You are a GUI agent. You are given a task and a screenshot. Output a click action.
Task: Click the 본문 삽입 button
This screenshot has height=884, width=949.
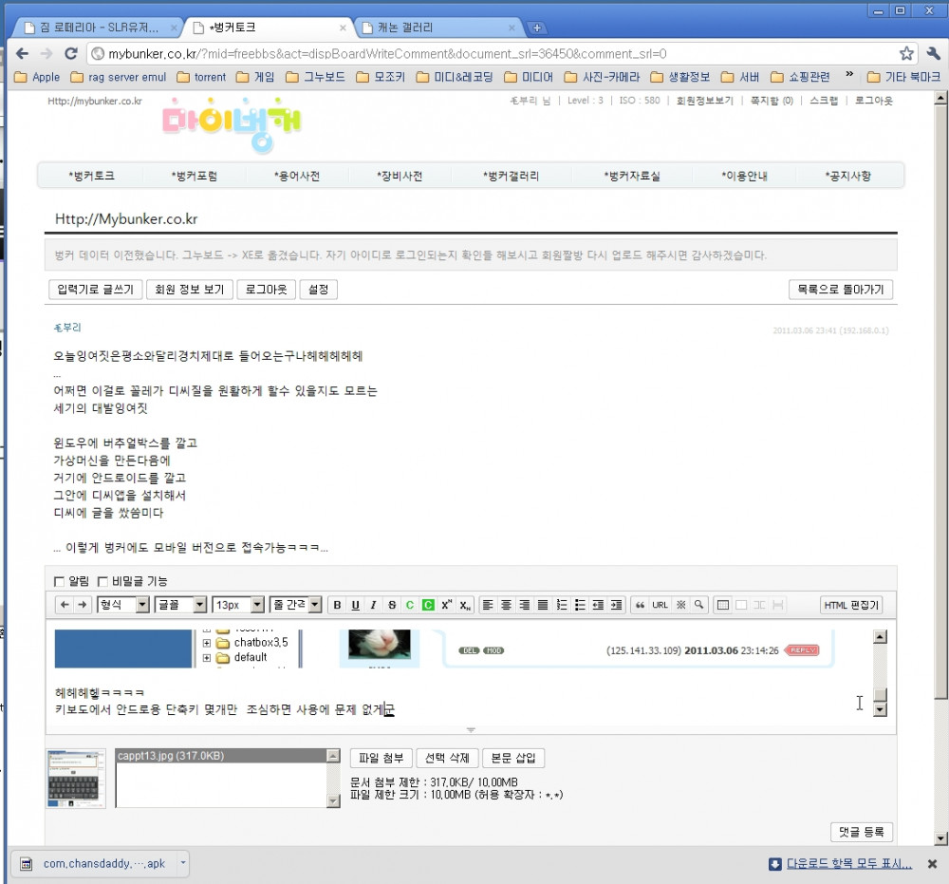pyautogui.click(x=513, y=758)
